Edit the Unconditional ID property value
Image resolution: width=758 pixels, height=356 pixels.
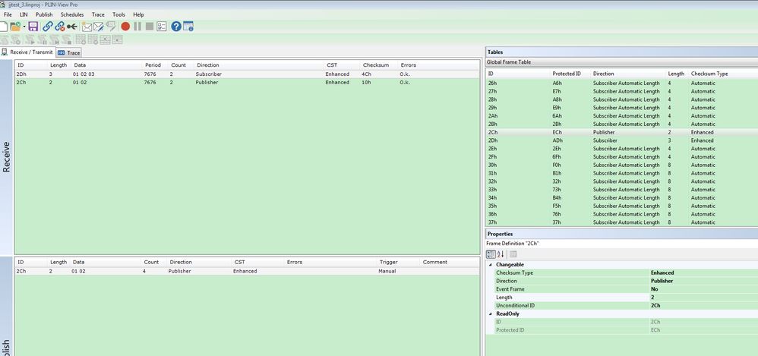pos(703,306)
